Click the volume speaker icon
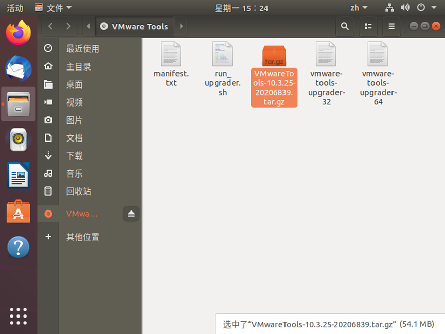This screenshot has height=334, width=445. (x=405, y=7)
